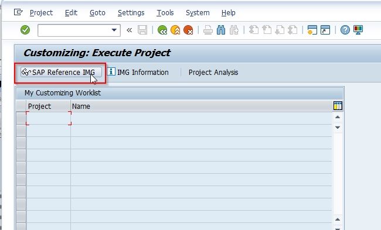This screenshot has height=230, width=381.
Task: Click the Create Shortcut icon
Action: click(x=325, y=30)
